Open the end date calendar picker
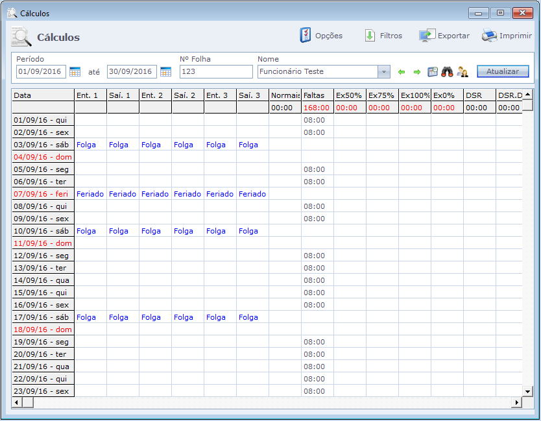541x421 pixels. 165,71
